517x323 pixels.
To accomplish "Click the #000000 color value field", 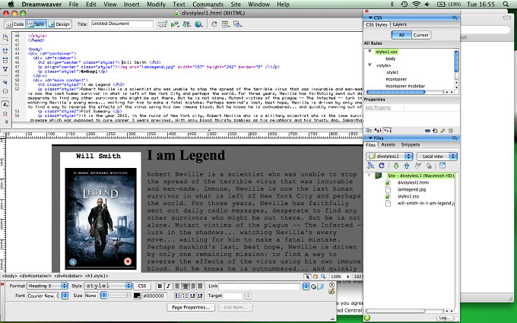I will click(x=154, y=296).
